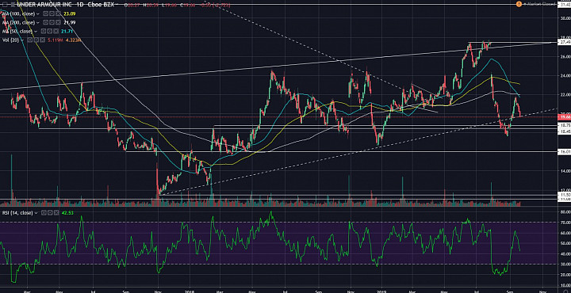Remove the MA (100, close) indicator
This screenshot has width=571, height=293.
58,13
